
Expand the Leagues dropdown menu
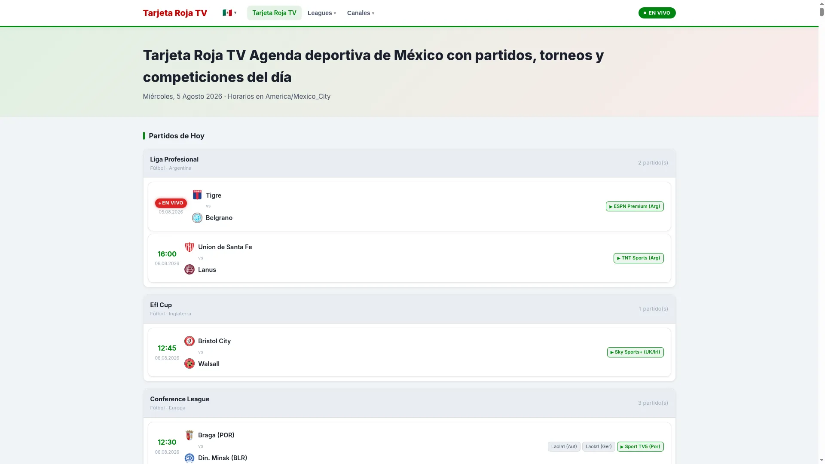(x=322, y=13)
